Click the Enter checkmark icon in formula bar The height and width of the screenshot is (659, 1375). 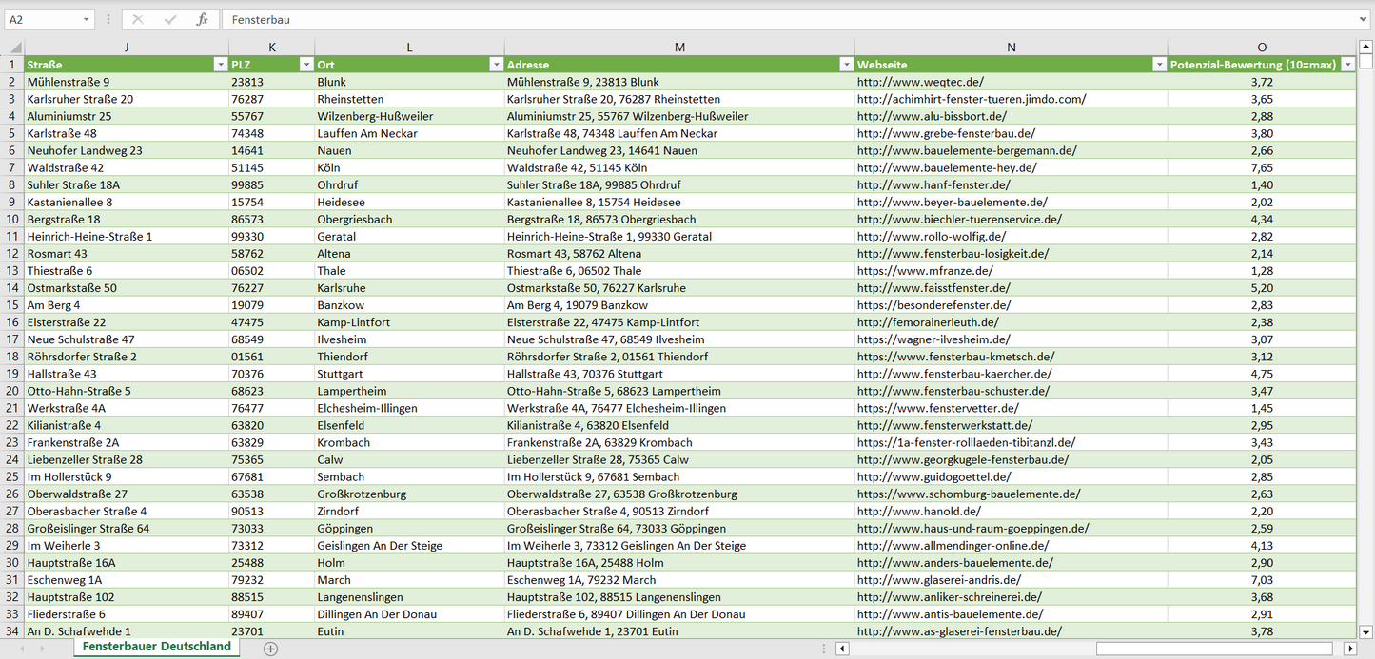[x=170, y=19]
